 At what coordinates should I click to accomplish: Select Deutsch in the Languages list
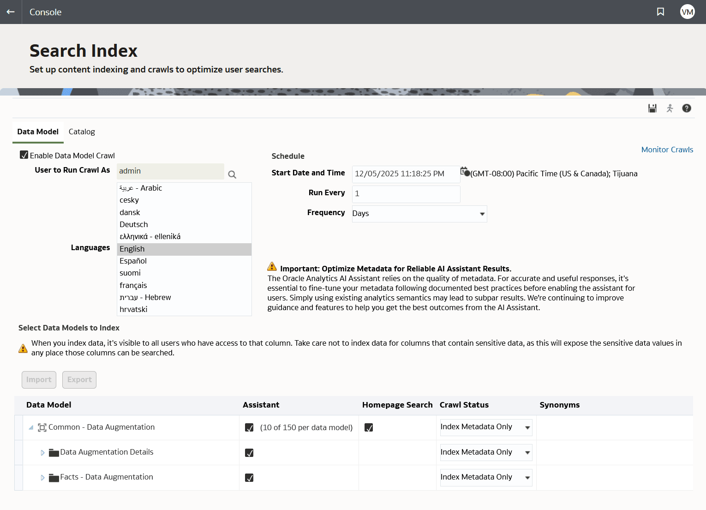pos(184,225)
